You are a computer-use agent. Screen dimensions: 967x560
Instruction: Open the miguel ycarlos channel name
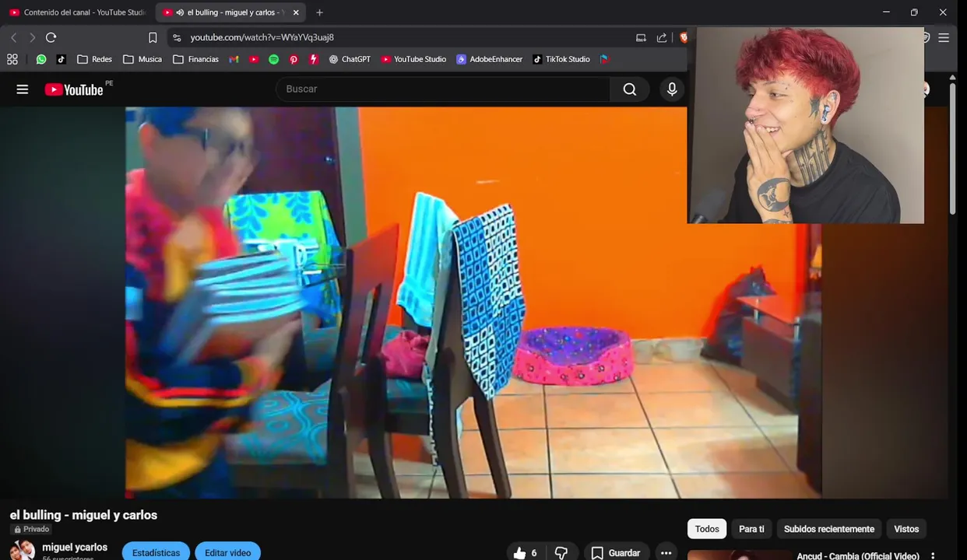[x=75, y=548]
